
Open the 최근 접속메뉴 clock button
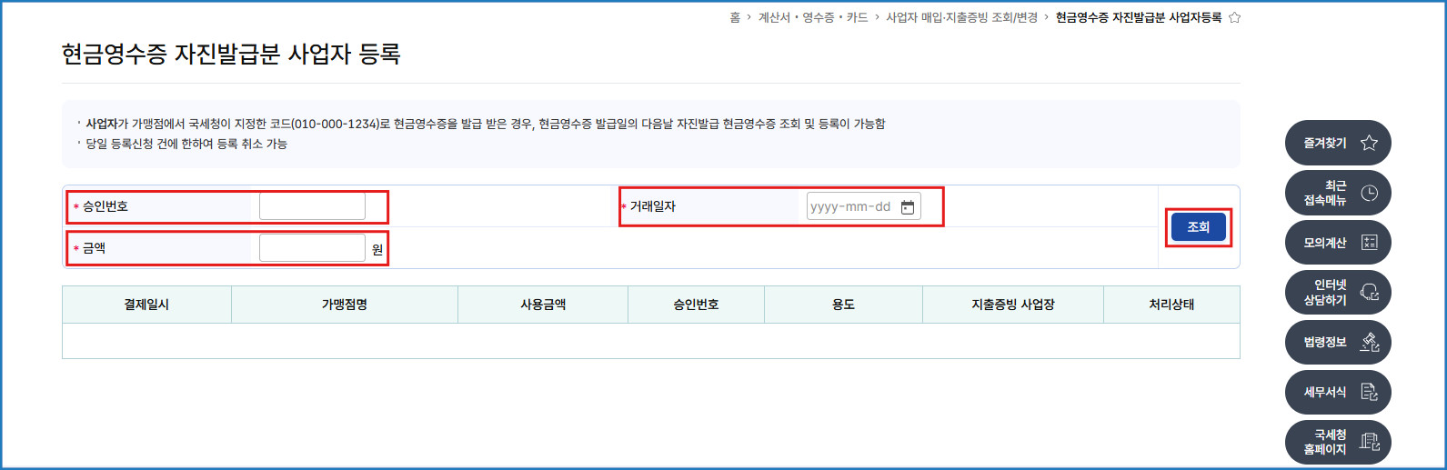click(1338, 193)
